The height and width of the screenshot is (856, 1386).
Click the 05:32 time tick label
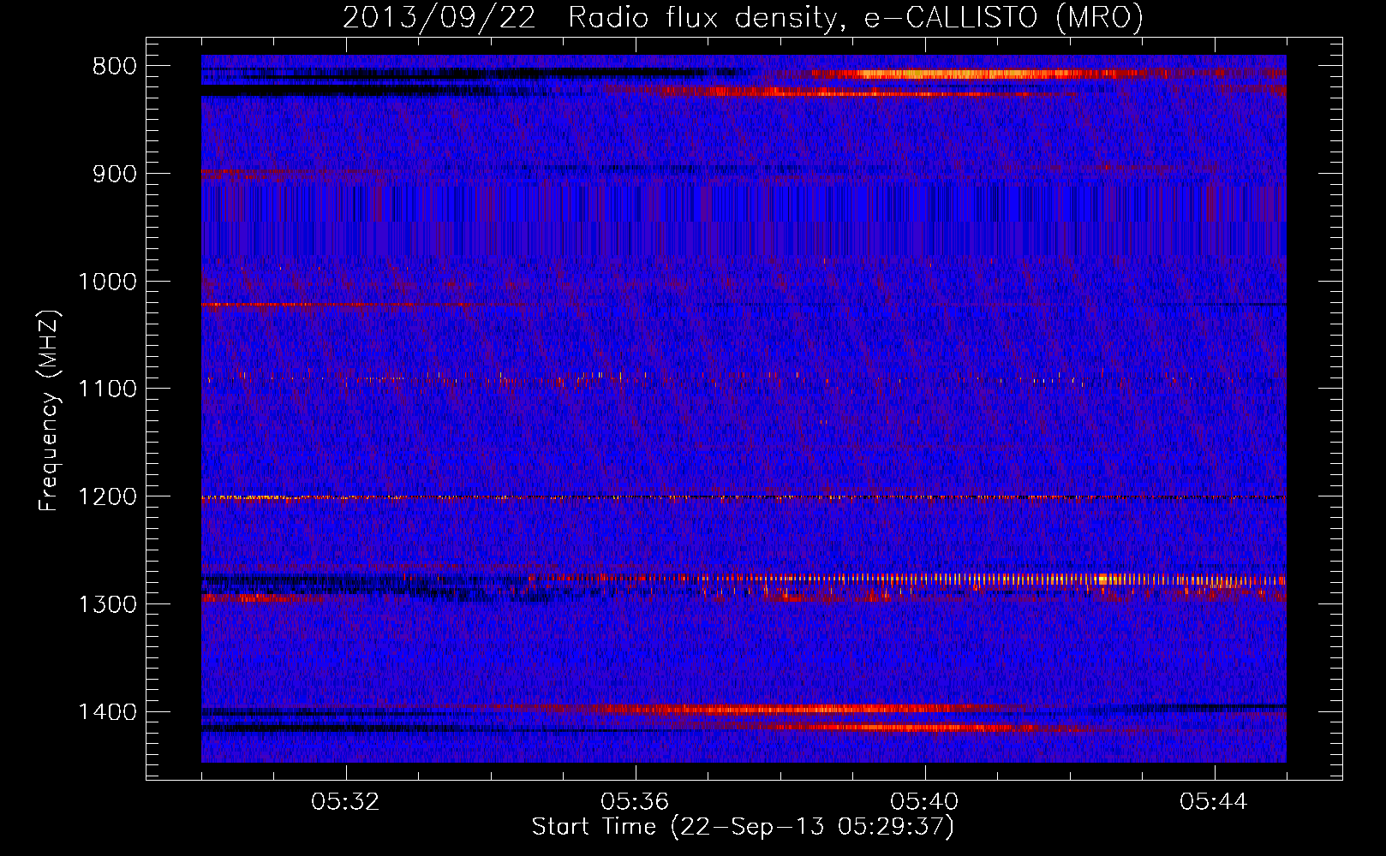pos(345,802)
